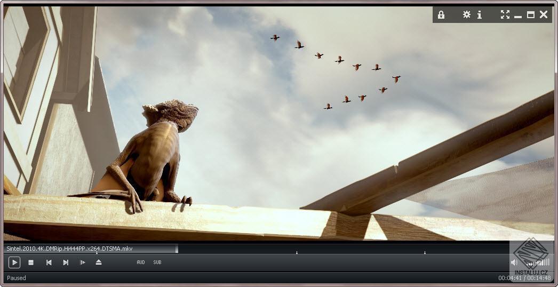The height and width of the screenshot is (287, 558).
Task: Maximize the player window
Action: click(x=531, y=14)
